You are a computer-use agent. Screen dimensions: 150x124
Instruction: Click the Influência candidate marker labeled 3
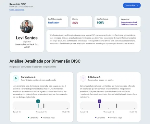(x=99, y=101)
